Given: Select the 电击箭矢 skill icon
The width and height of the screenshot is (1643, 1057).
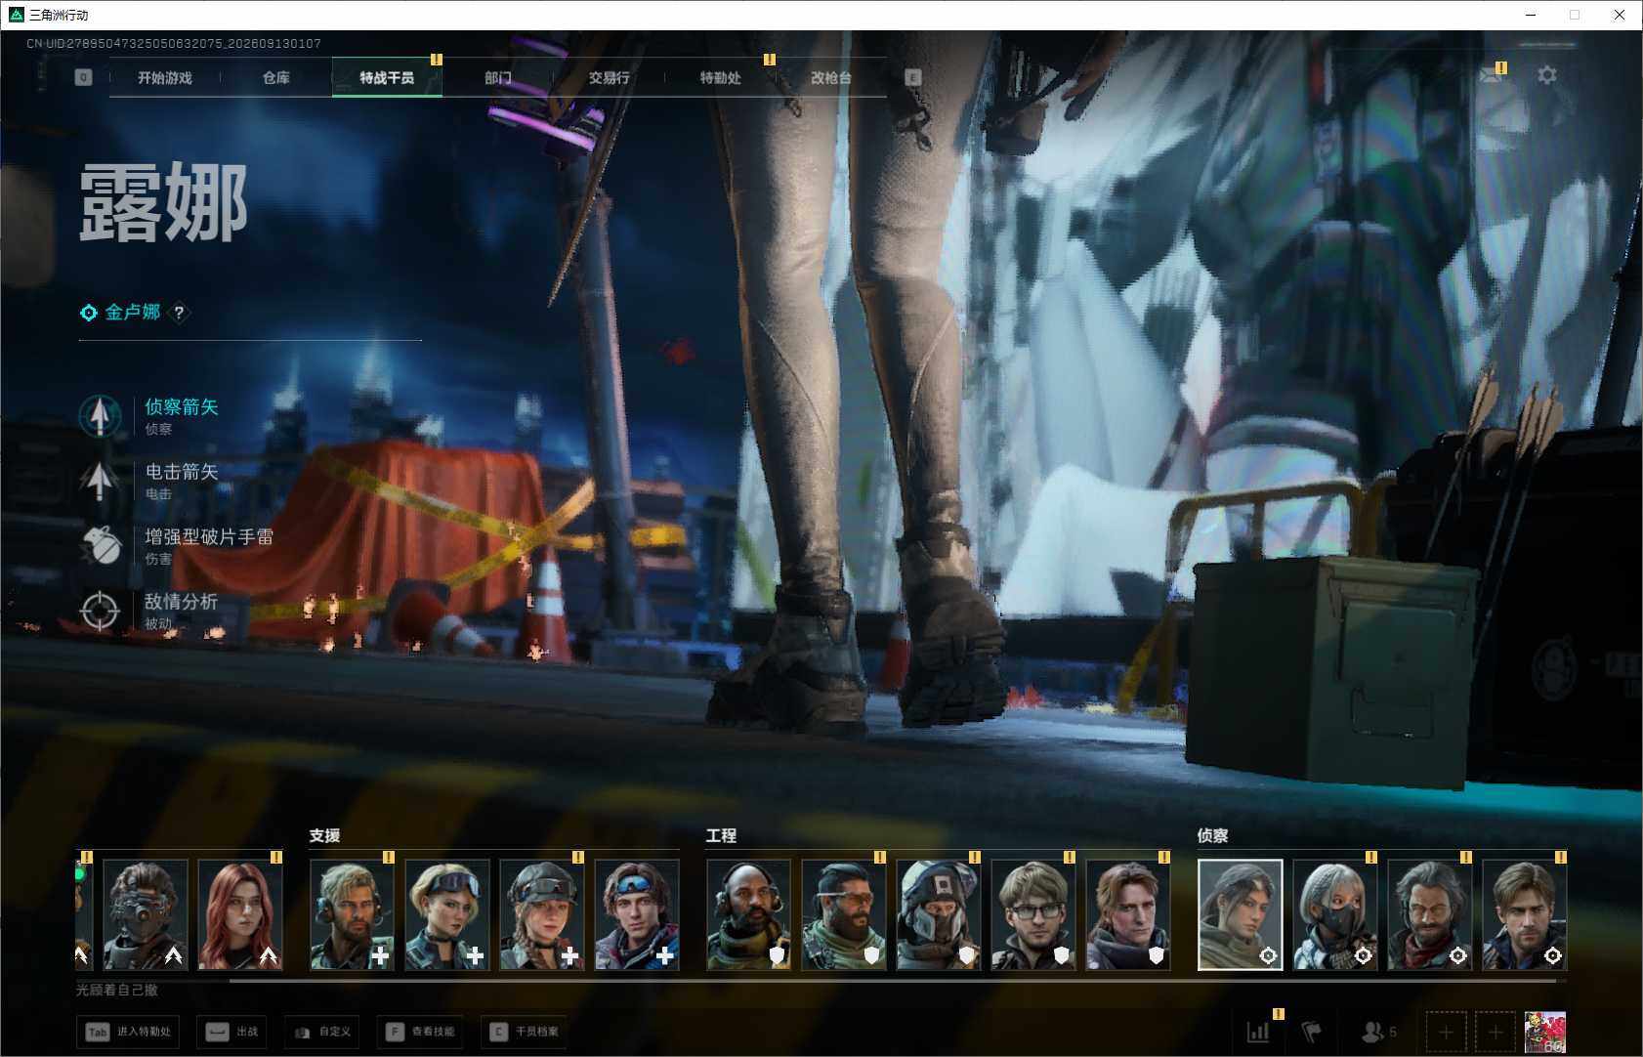Looking at the screenshot, I should (100, 481).
